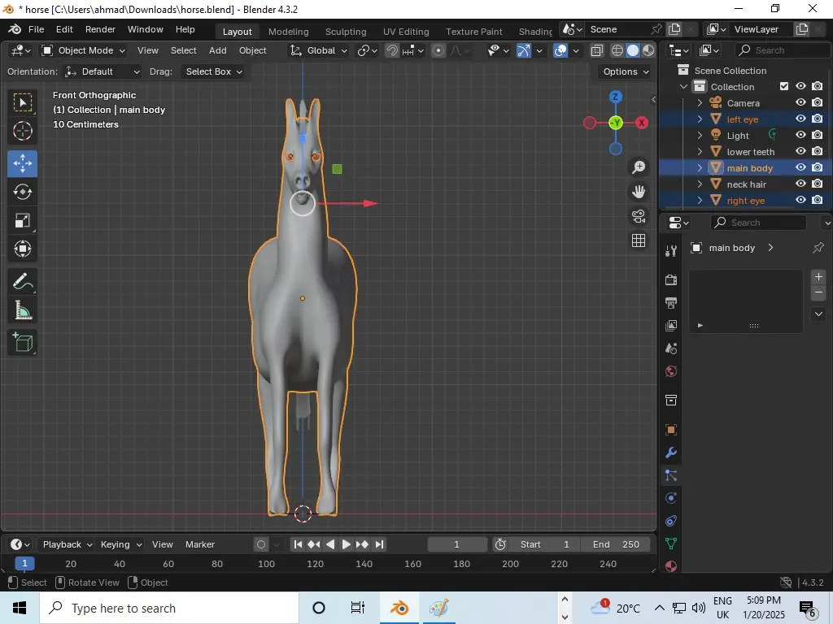
Task: Toggle visibility of lower teeth
Action: click(800, 152)
